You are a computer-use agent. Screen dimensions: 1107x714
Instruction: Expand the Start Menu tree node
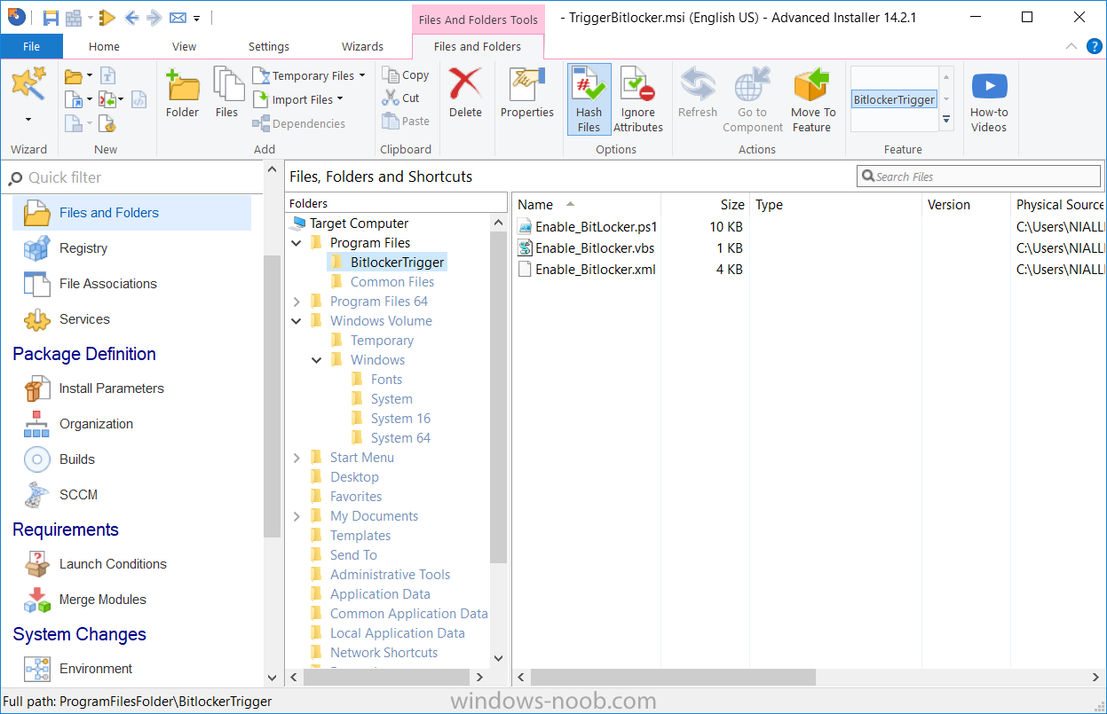point(297,458)
